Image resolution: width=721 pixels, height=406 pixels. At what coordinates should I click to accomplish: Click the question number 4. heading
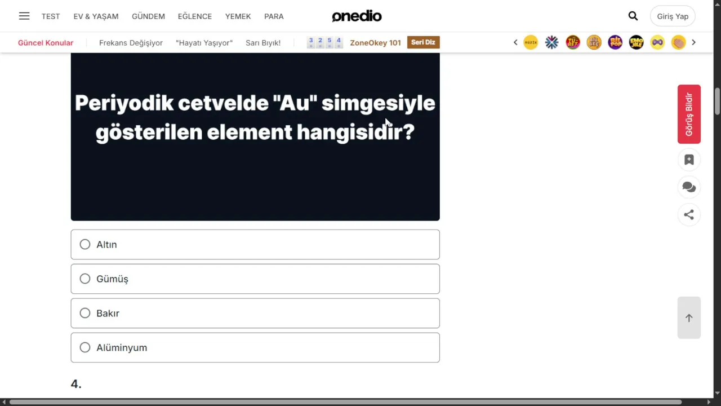coord(76,384)
